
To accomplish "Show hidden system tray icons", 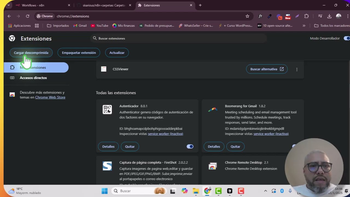I will (265, 191).
